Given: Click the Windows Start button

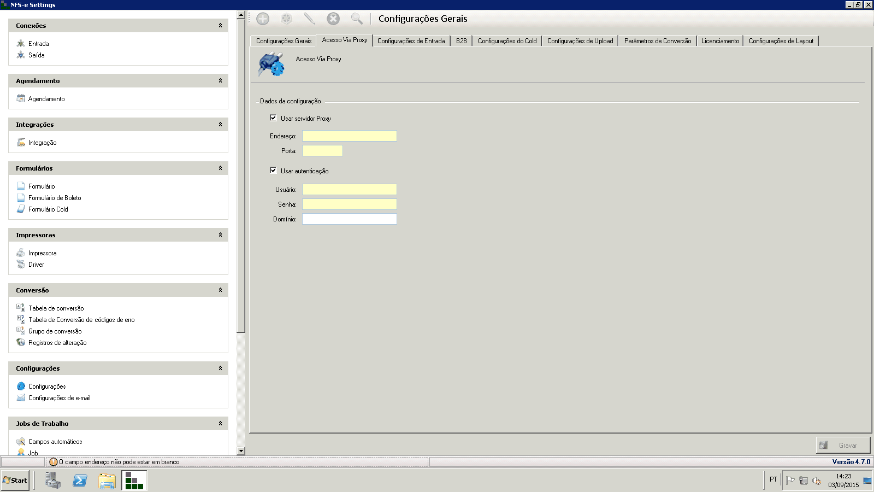Looking at the screenshot, I should 15,481.
